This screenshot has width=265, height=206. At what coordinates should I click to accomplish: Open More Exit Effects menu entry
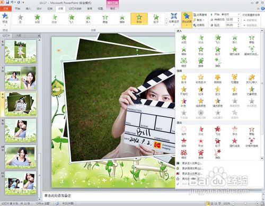click(x=192, y=174)
